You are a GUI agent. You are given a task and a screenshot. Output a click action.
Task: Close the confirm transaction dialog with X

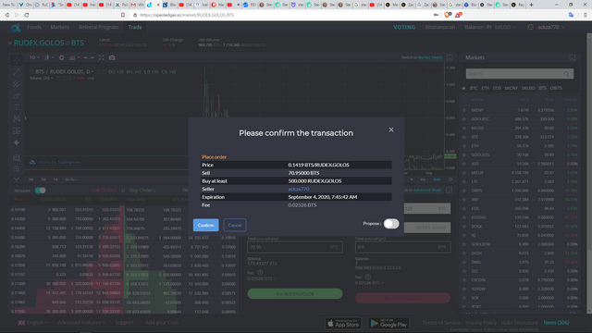tap(391, 129)
